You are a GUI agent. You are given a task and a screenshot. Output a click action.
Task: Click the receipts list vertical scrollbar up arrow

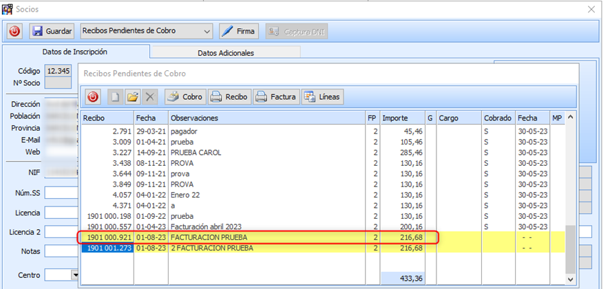(570, 118)
